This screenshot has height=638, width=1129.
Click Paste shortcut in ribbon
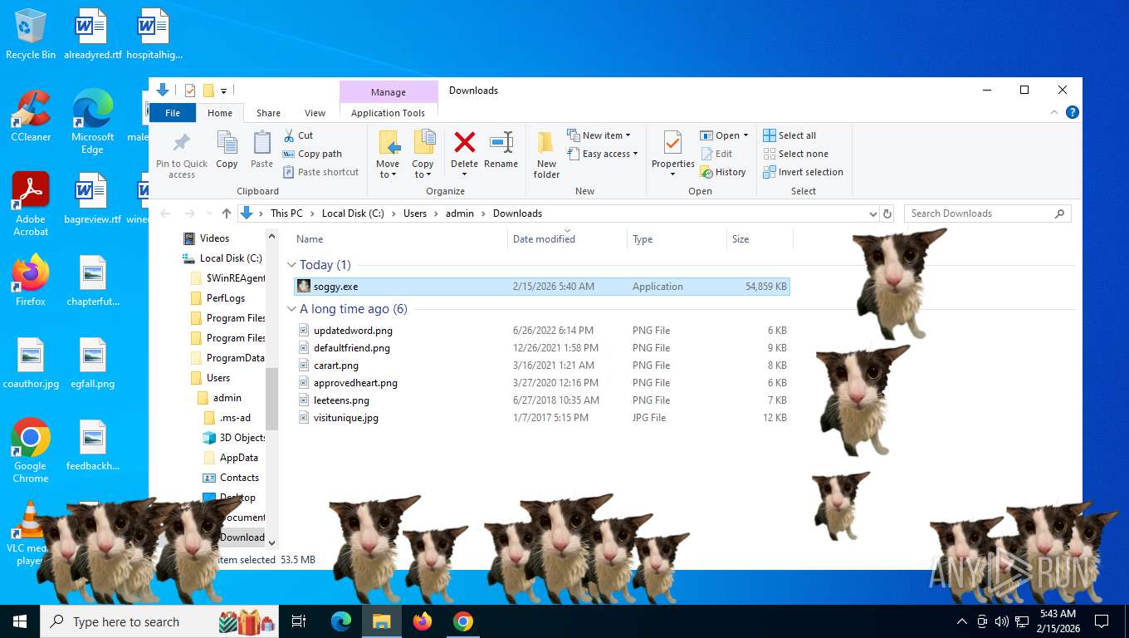pos(320,172)
